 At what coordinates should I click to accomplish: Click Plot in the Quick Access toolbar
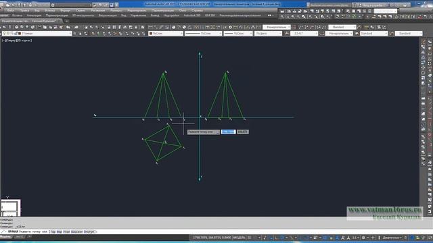[x=30, y=5]
